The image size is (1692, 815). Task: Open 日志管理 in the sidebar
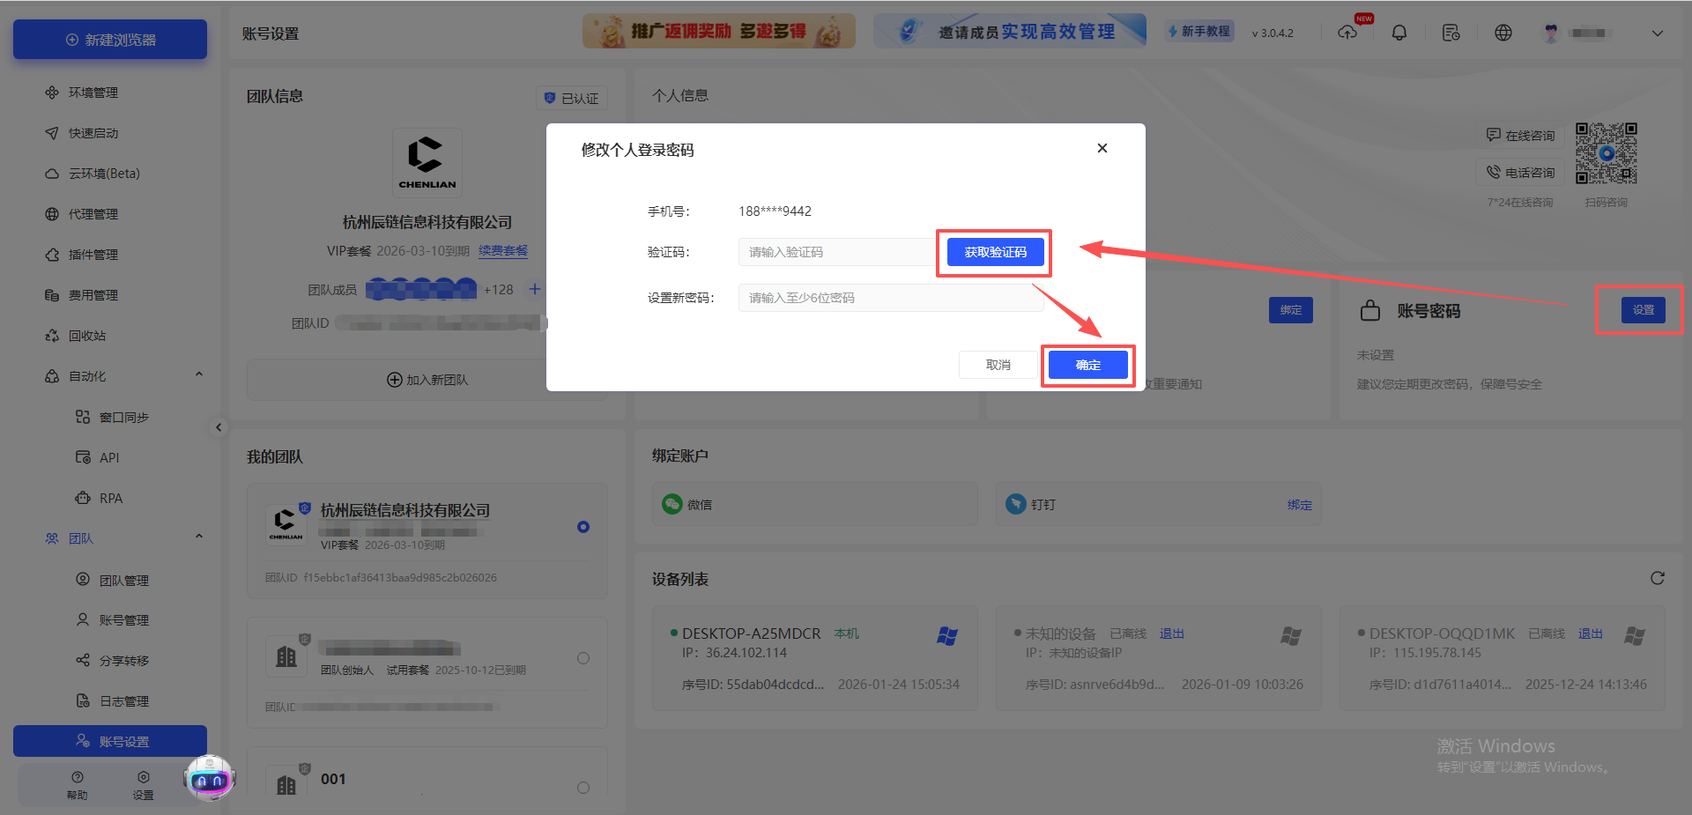click(124, 700)
